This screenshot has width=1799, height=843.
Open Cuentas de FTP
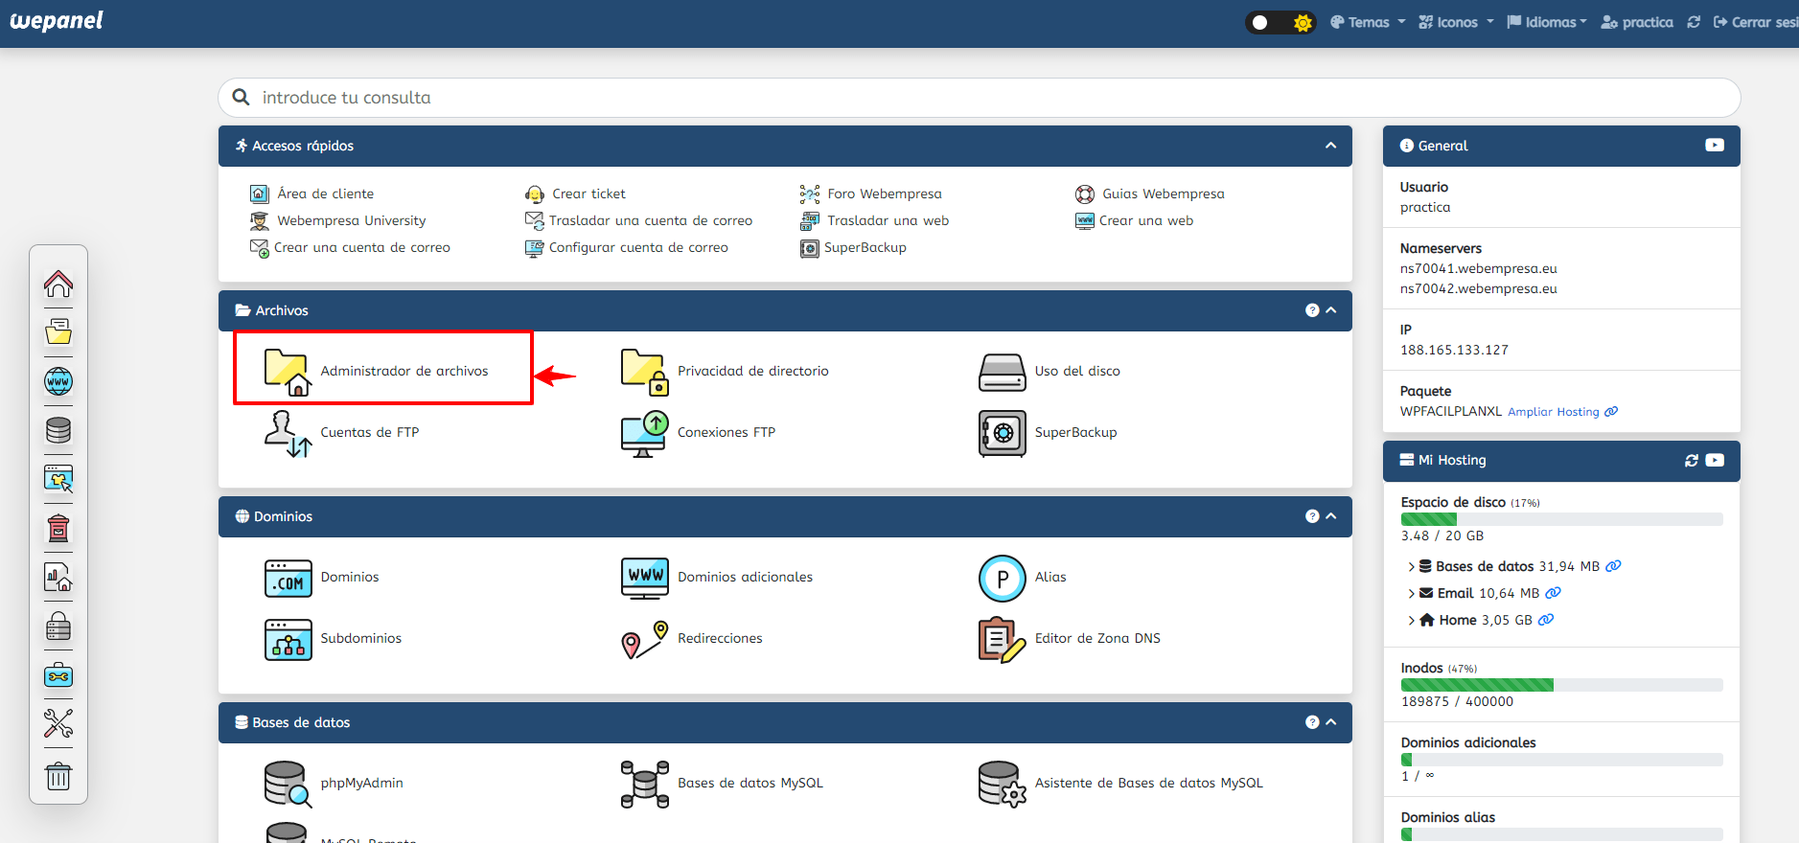click(x=342, y=432)
